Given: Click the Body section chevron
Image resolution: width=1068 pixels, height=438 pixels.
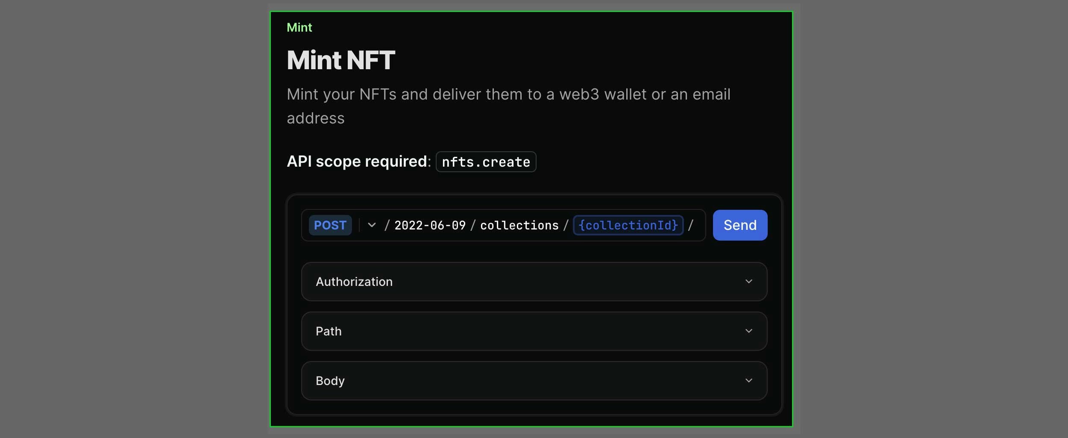Looking at the screenshot, I should pos(749,380).
